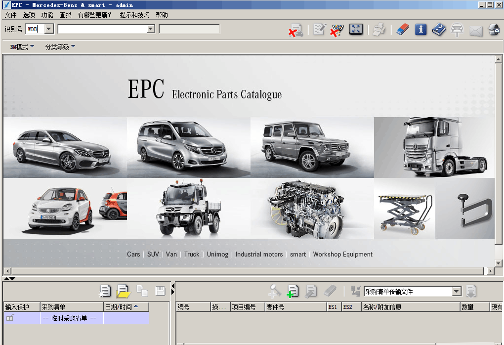The height and width of the screenshot is (345, 504).
Task: Click the Truck link
Action: click(192, 255)
